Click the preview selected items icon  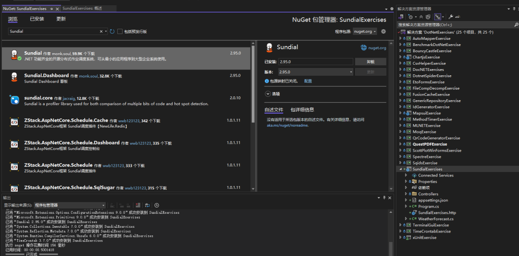pos(458,17)
